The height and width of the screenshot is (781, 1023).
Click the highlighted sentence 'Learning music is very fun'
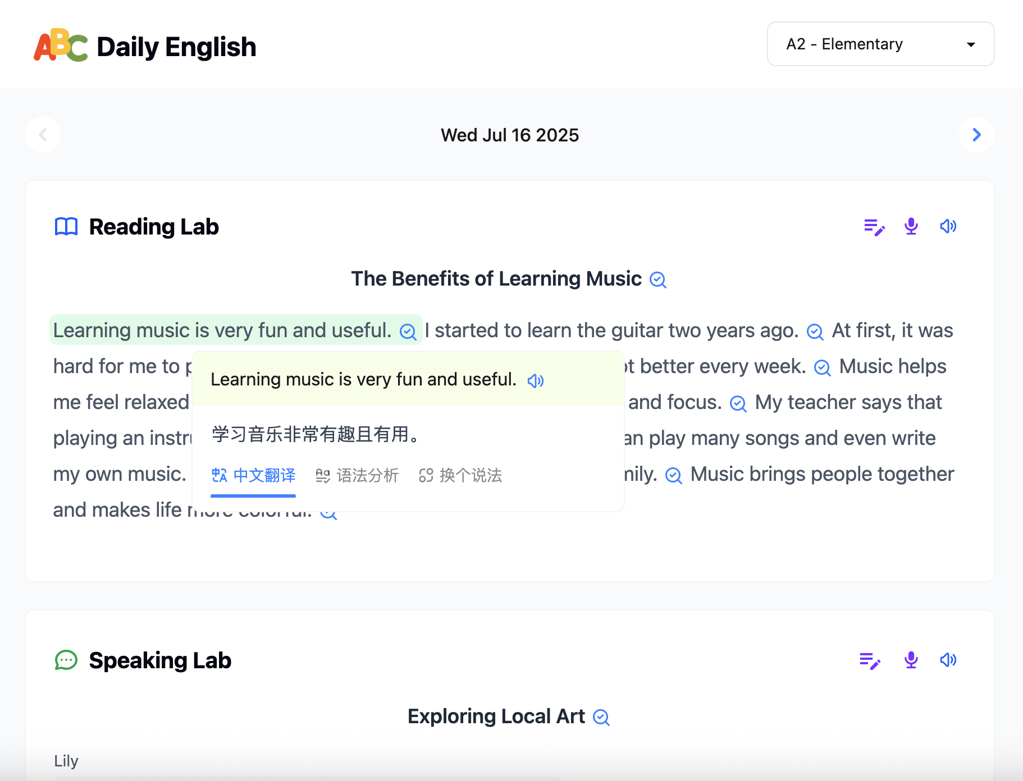pyautogui.click(x=222, y=330)
